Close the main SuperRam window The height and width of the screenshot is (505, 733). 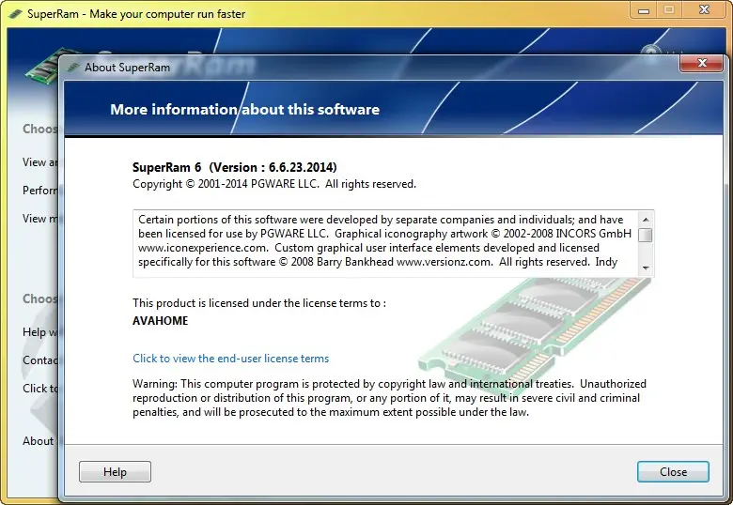[704, 10]
